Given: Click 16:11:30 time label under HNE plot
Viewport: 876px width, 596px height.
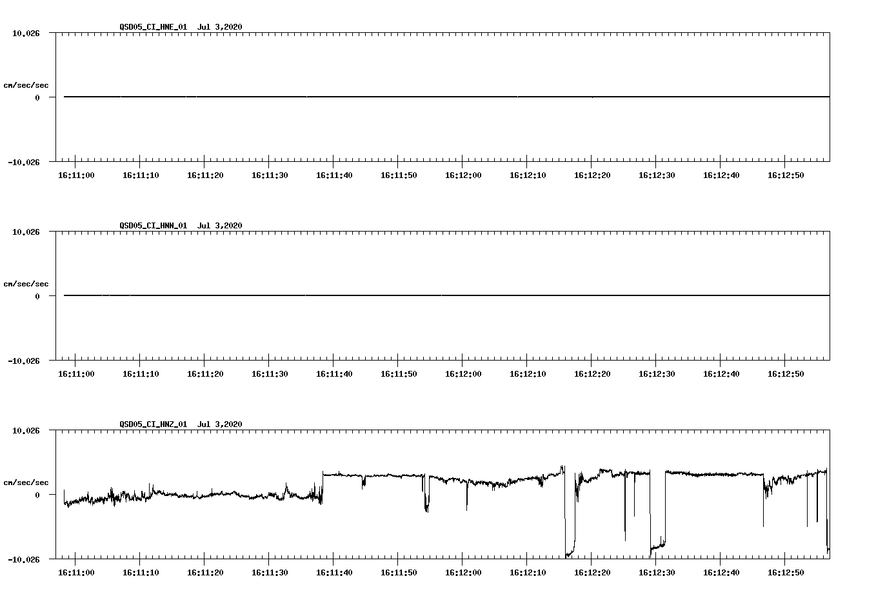Looking at the screenshot, I should [x=270, y=175].
